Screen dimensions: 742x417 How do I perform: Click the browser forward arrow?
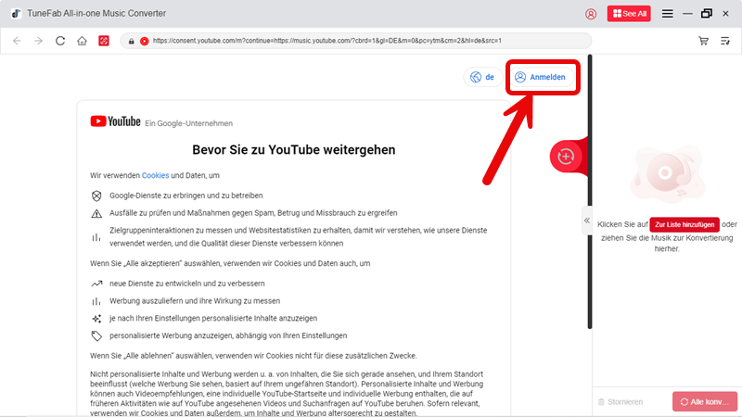[x=38, y=41]
